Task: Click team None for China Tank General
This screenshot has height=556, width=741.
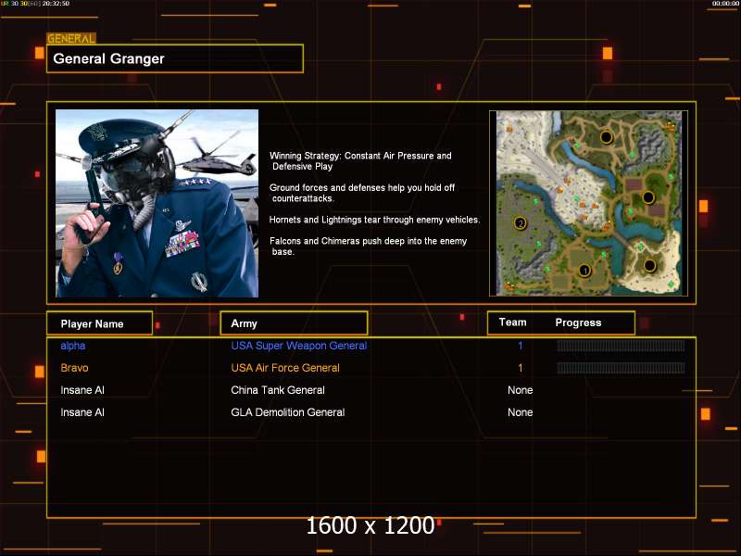Action: pyautogui.click(x=521, y=390)
